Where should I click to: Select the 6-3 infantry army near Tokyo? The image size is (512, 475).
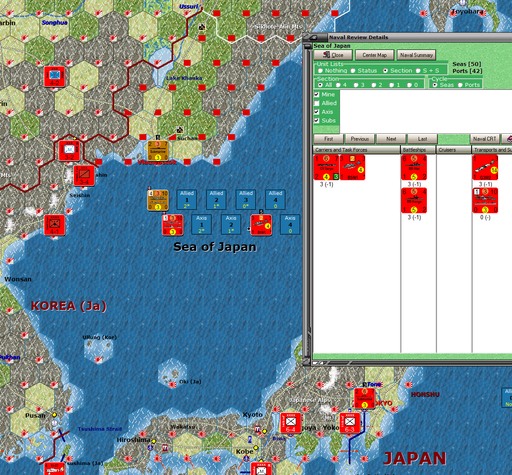pos(350,423)
